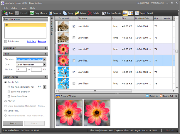Click the Cancel button below Search Engines

[x=34, y=123]
